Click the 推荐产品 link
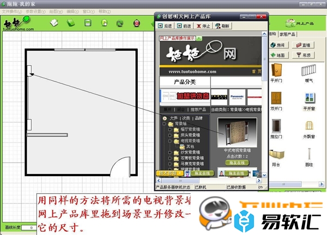 (198, 109)
